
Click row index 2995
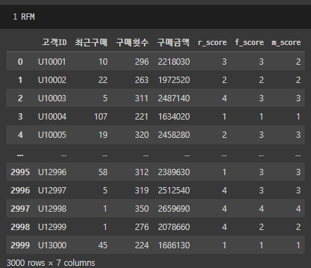[20, 172]
